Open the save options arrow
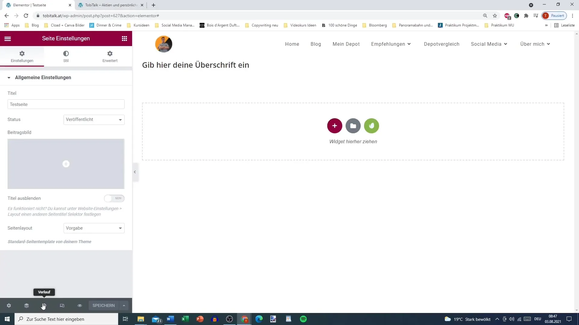579x325 pixels. click(x=124, y=305)
